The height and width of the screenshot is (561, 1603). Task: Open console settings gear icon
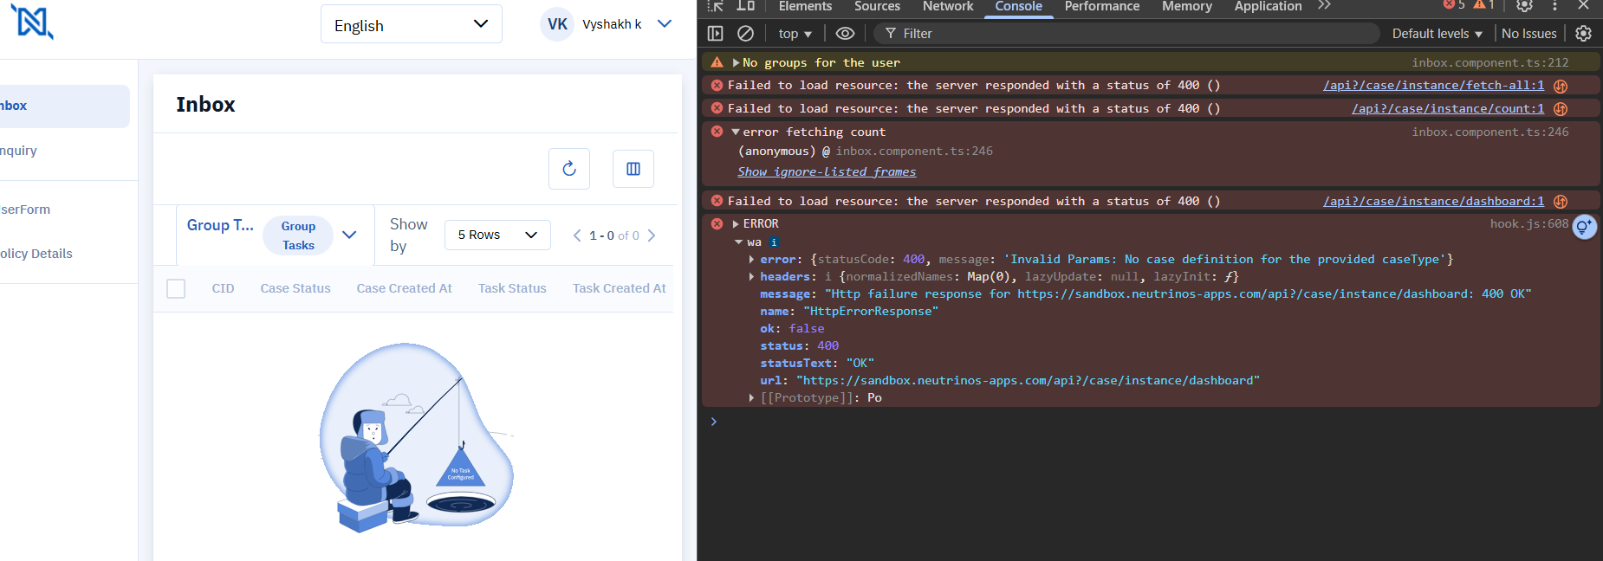pyautogui.click(x=1583, y=34)
